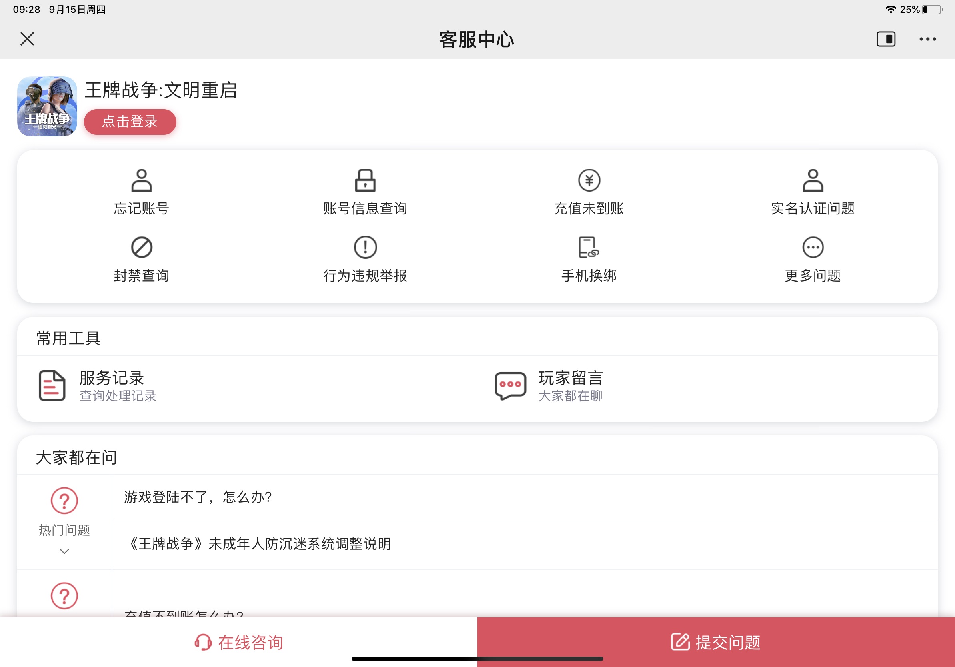The image size is (955, 667).
Task: Select the 充值未到账 label
Action: 589,208
